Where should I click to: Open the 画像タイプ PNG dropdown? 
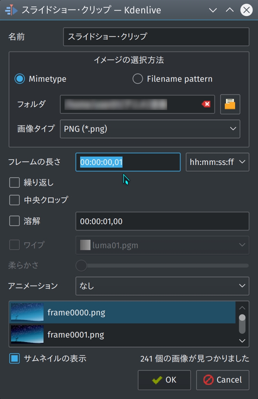[x=150, y=129]
